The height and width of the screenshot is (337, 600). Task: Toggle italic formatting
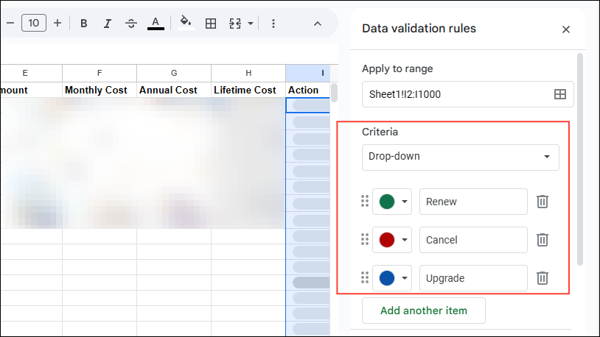pos(108,24)
